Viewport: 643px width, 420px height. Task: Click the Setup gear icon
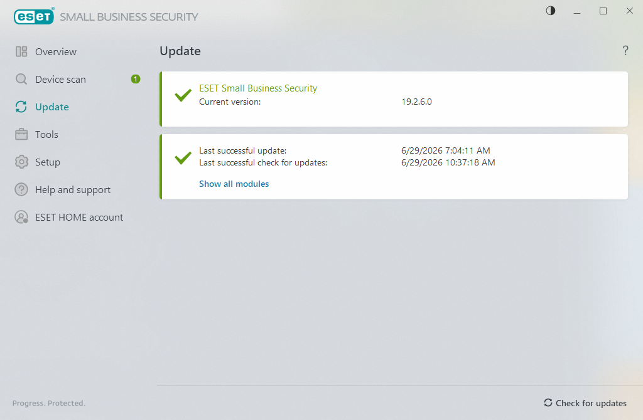pyautogui.click(x=21, y=162)
